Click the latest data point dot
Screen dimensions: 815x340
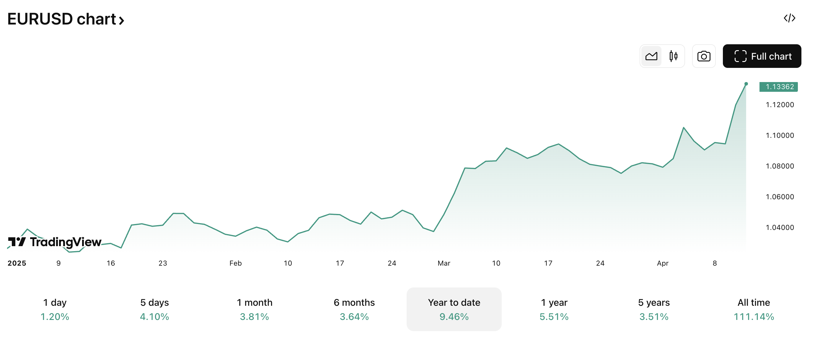pos(746,84)
